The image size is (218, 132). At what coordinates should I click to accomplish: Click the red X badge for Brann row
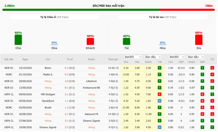point(212,68)
